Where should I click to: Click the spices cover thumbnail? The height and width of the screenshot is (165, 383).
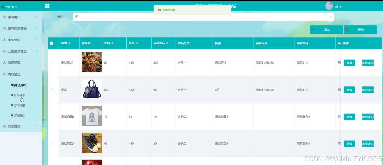[92, 62]
